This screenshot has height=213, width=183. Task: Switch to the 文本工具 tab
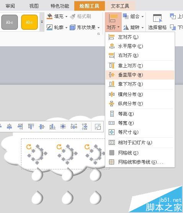click(x=120, y=6)
